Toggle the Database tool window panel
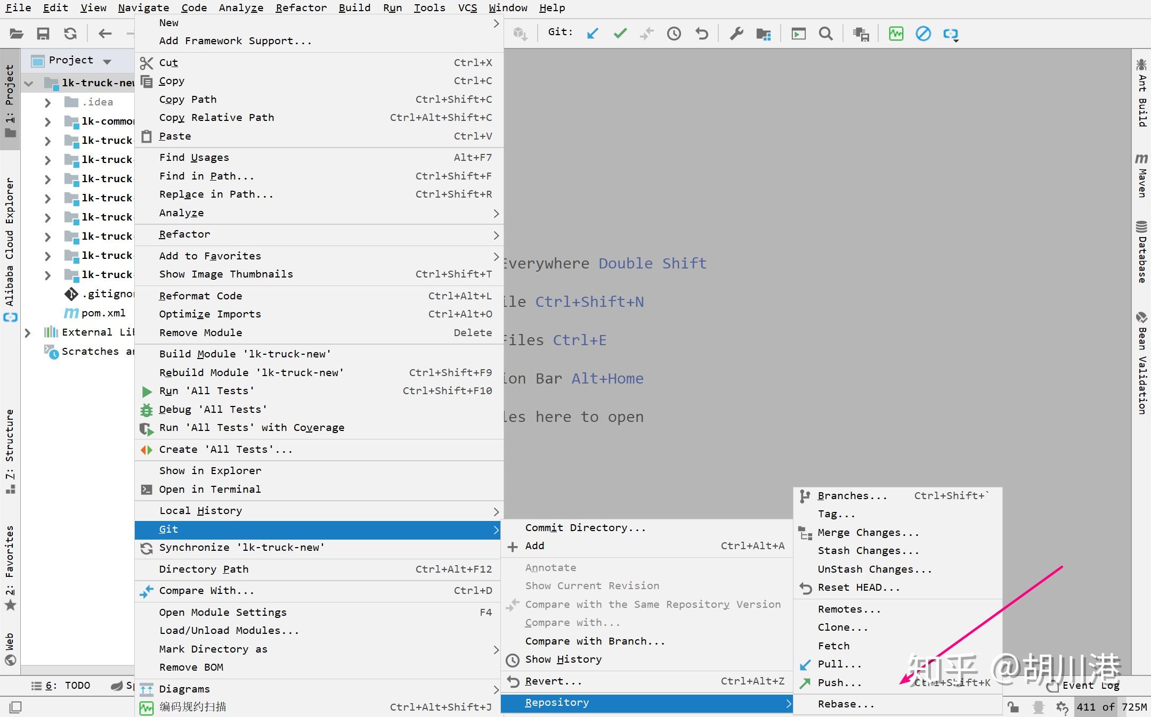1151x717 pixels. [1141, 251]
